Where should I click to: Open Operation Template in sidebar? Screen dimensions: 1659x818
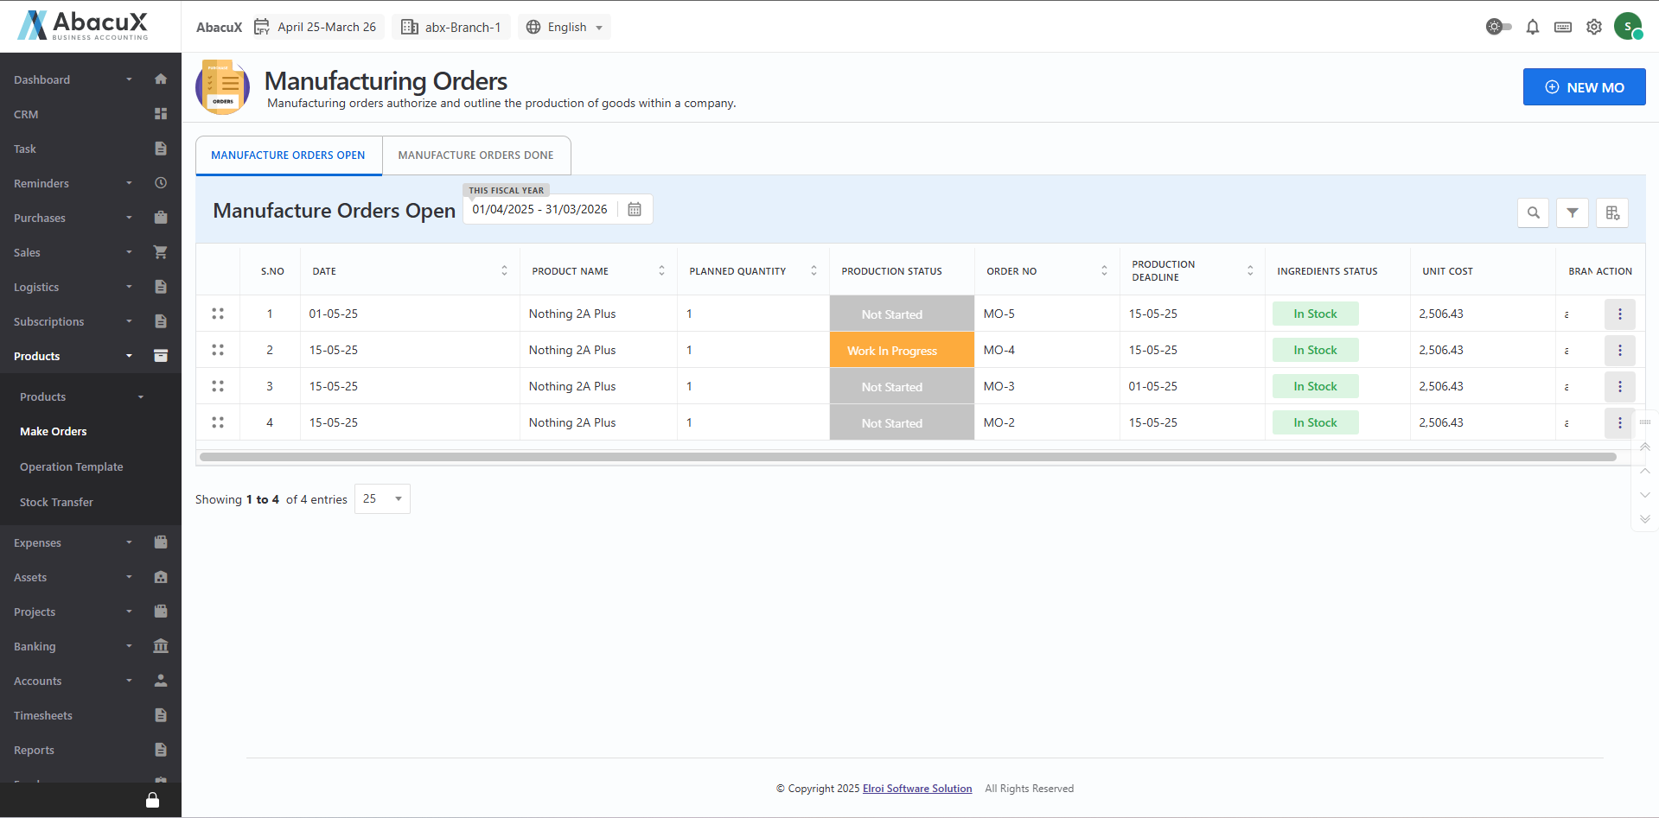click(72, 466)
